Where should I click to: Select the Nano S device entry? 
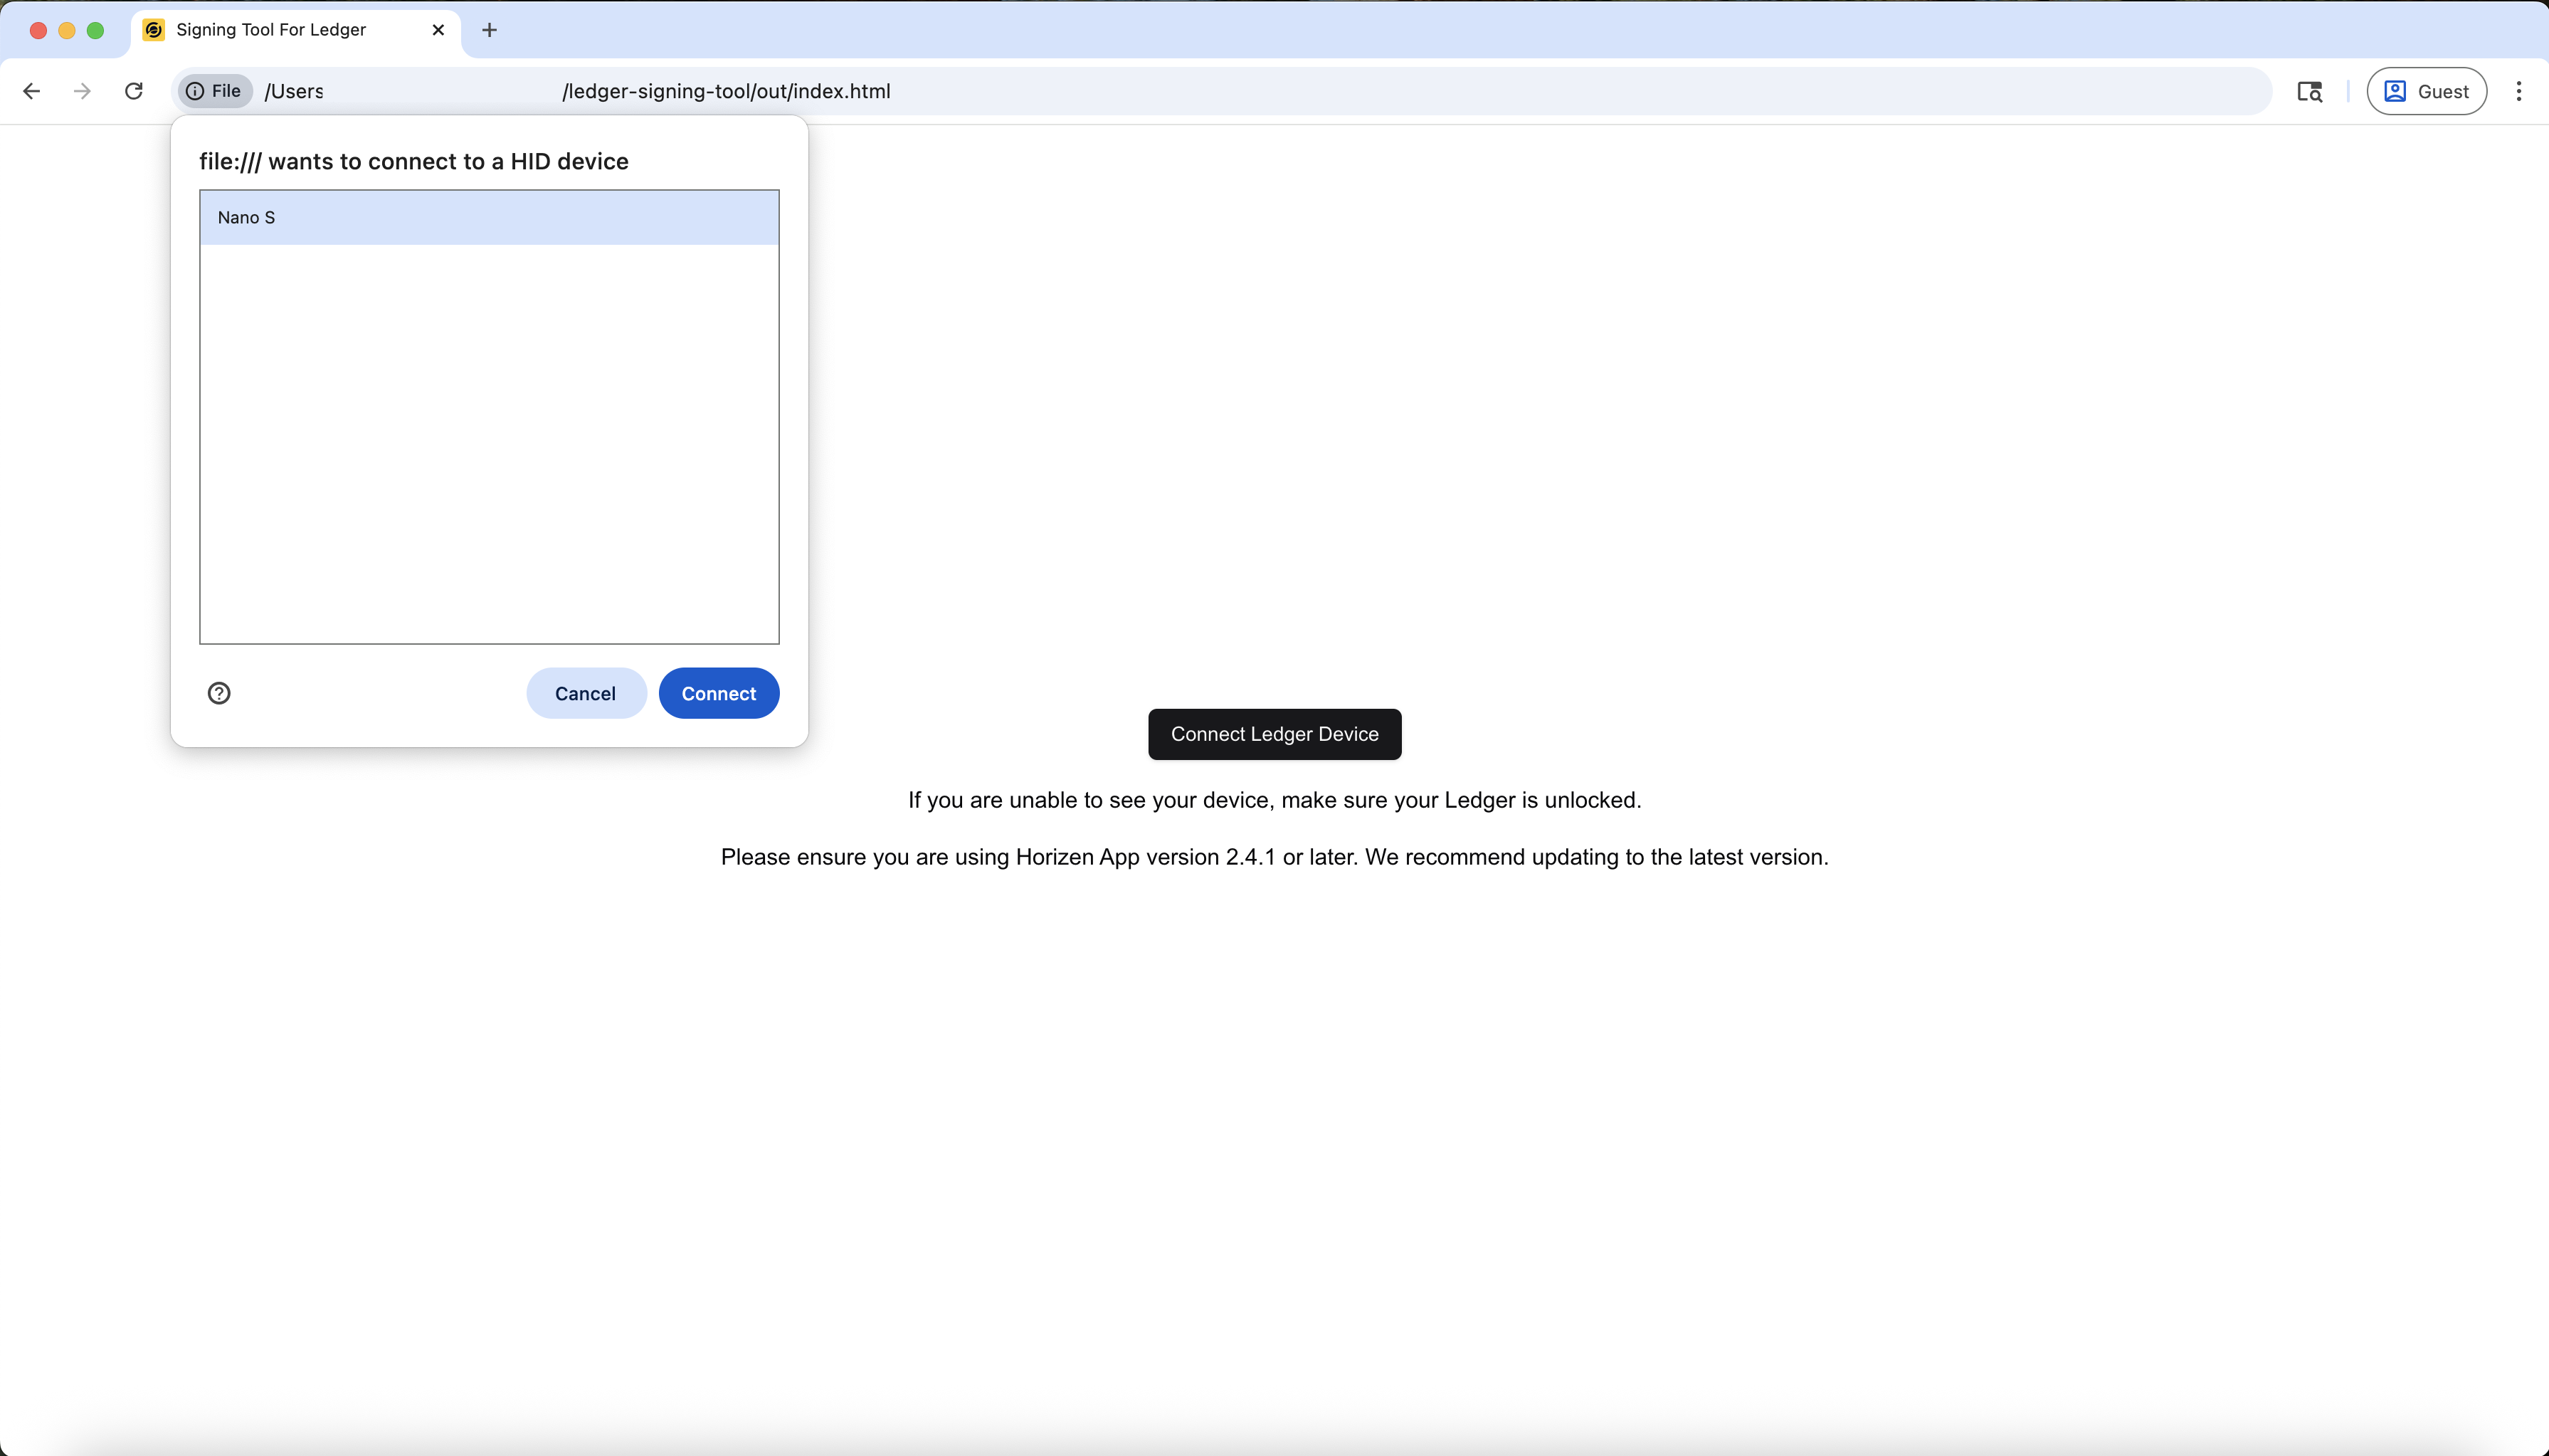click(x=488, y=217)
